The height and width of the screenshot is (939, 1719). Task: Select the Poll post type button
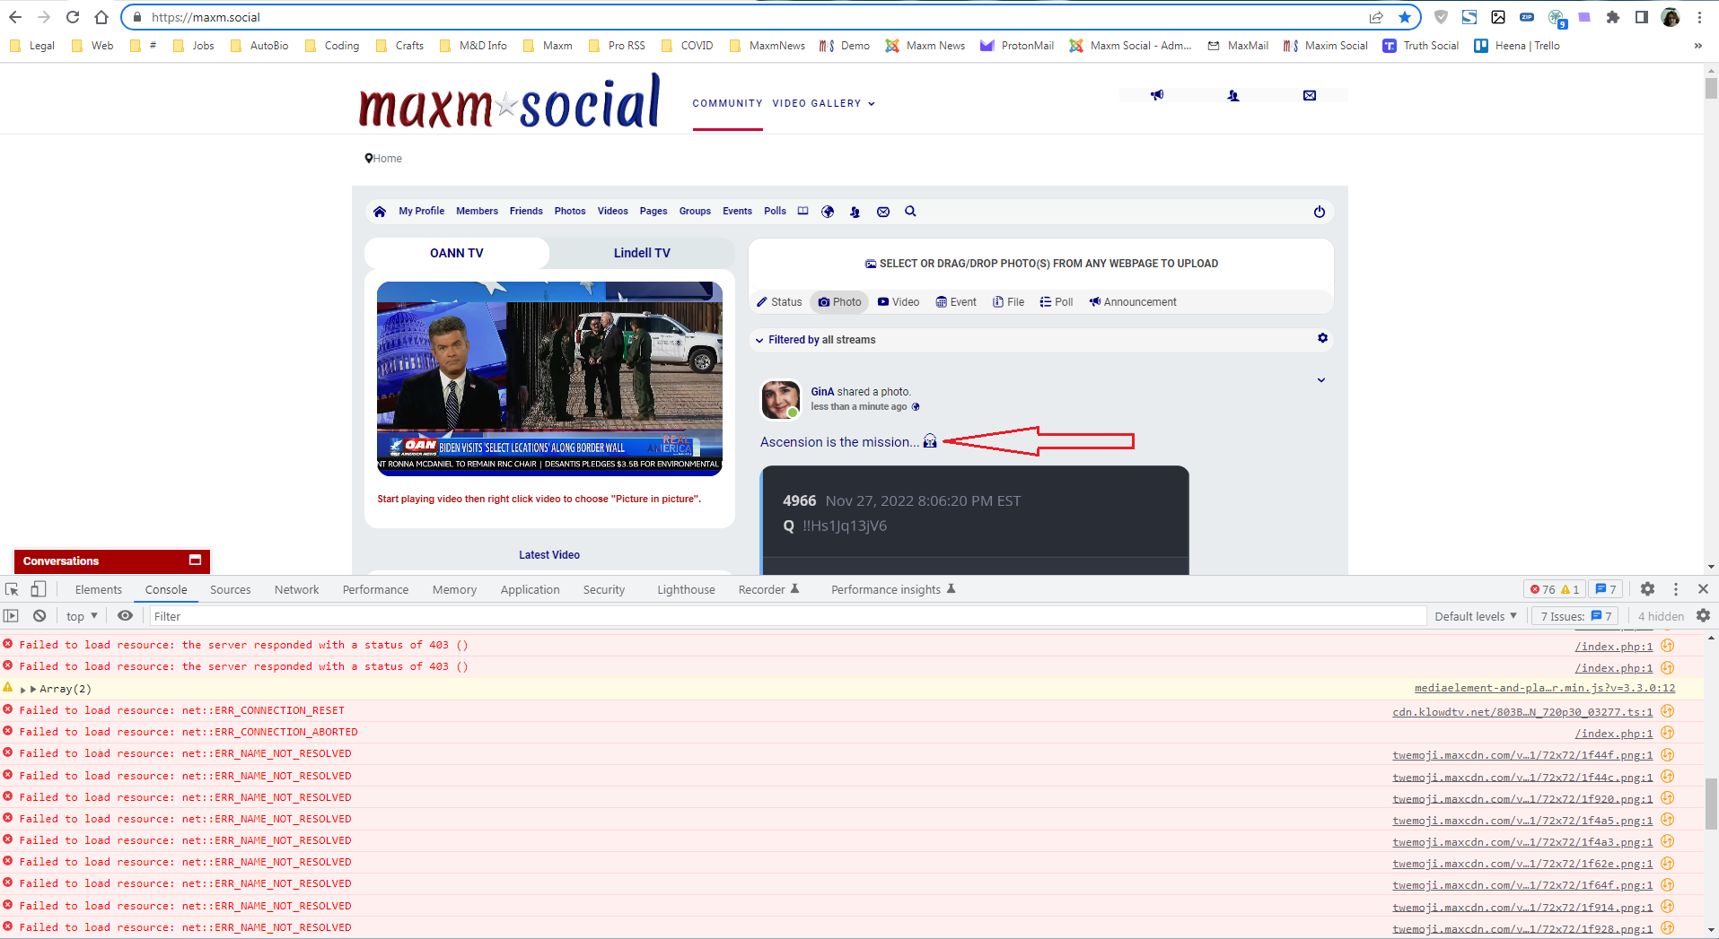(1057, 302)
